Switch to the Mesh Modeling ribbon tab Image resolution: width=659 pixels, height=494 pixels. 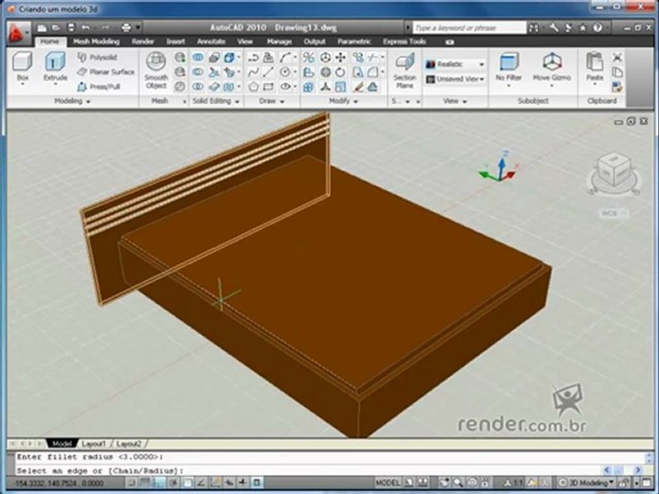[96, 42]
